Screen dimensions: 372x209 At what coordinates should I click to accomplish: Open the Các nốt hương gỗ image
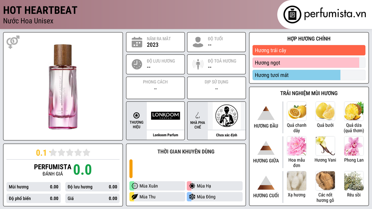pos(325,181)
